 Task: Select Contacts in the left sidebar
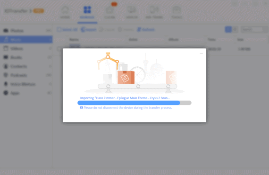click(x=26, y=66)
